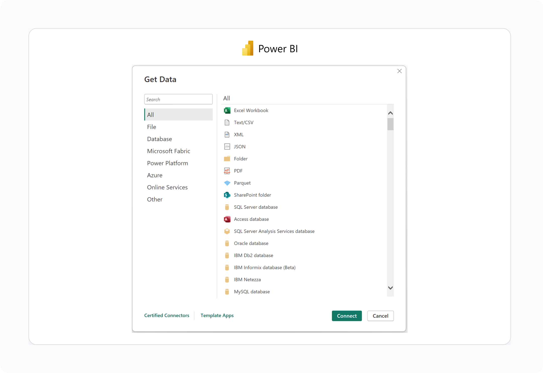Image resolution: width=543 pixels, height=373 pixels.
Task: Open the Microsoft Fabric category
Action: click(x=169, y=151)
